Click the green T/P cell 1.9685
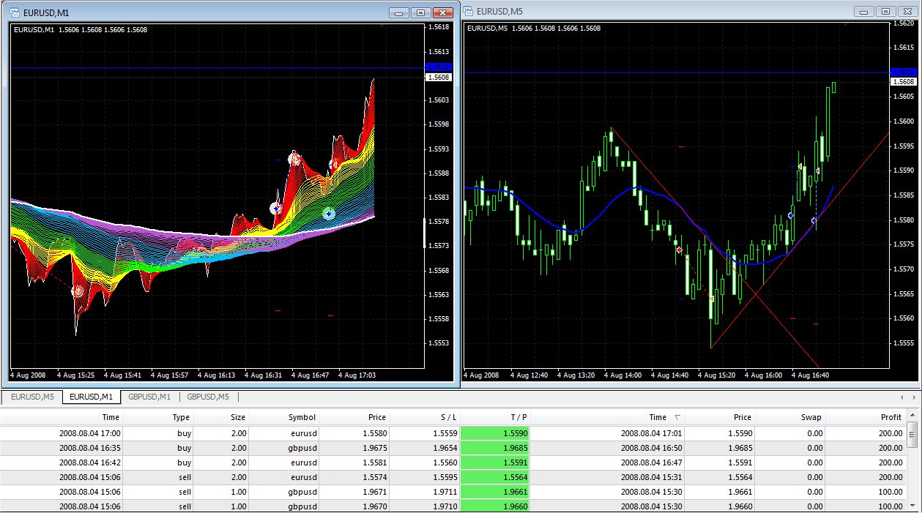The width and height of the screenshot is (922, 513). click(496, 448)
